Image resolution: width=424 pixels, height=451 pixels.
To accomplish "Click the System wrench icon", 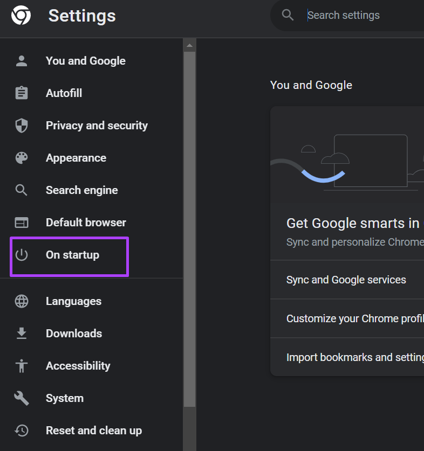I will (x=22, y=398).
